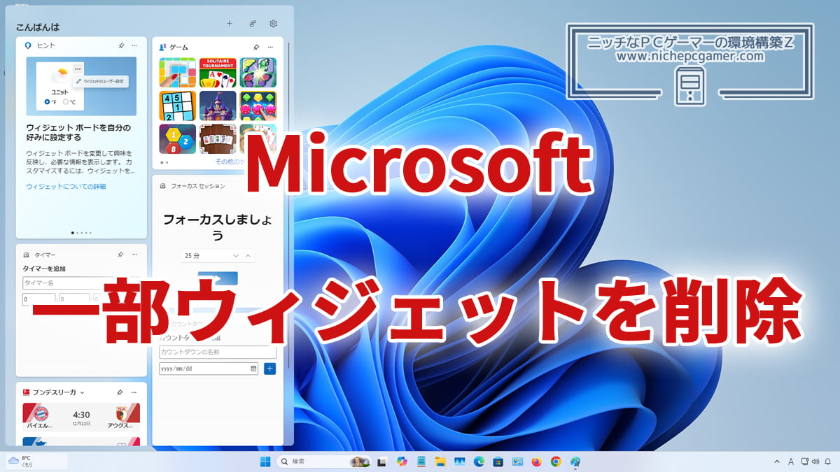Open Task View on taskbar
This screenshot has height=472, width=840.
click(382, 462)
